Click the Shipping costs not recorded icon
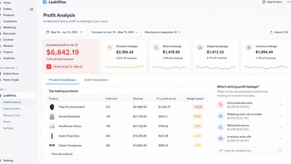The image size is (291, 164). pos(221,116)
